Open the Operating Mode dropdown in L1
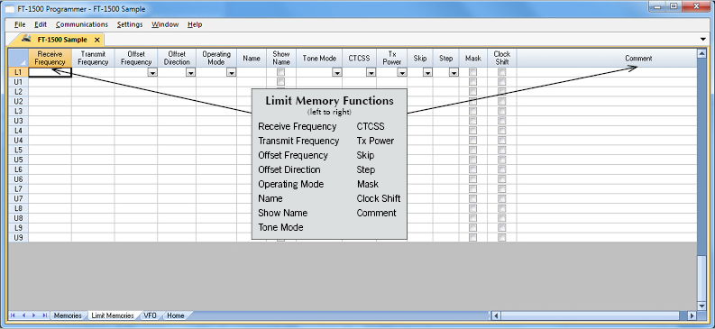Screen dimensions: 715x329 coord(231,72)
